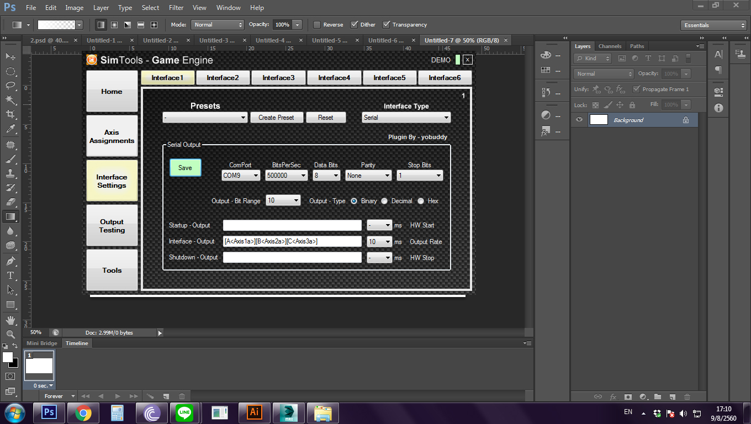
Task: Toggle Quick Mask mode icon
Action: 10,376
